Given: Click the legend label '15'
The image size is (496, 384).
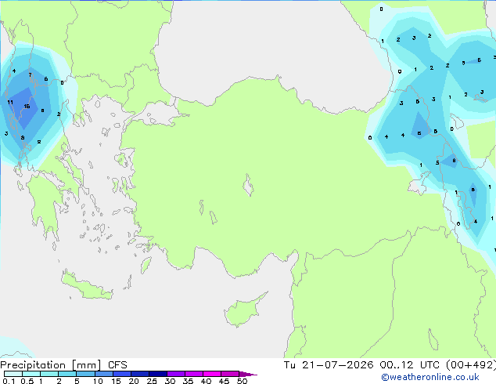Looking at the screenshot, I should (116, 381).
